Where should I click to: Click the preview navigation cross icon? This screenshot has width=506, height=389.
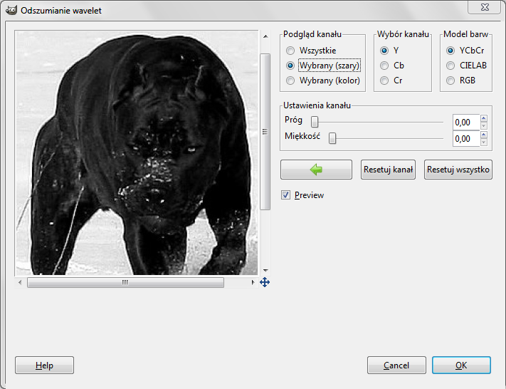point(265,283)
